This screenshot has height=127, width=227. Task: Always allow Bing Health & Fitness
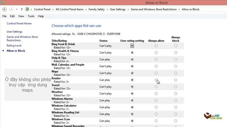coord(156,53)
